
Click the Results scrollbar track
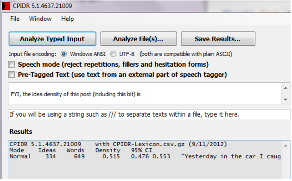coord(286,164)
